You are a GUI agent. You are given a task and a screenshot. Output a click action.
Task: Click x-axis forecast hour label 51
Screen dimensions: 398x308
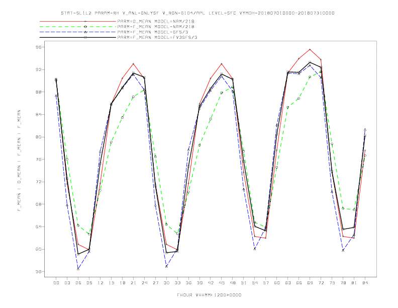(x=244, y=283)
